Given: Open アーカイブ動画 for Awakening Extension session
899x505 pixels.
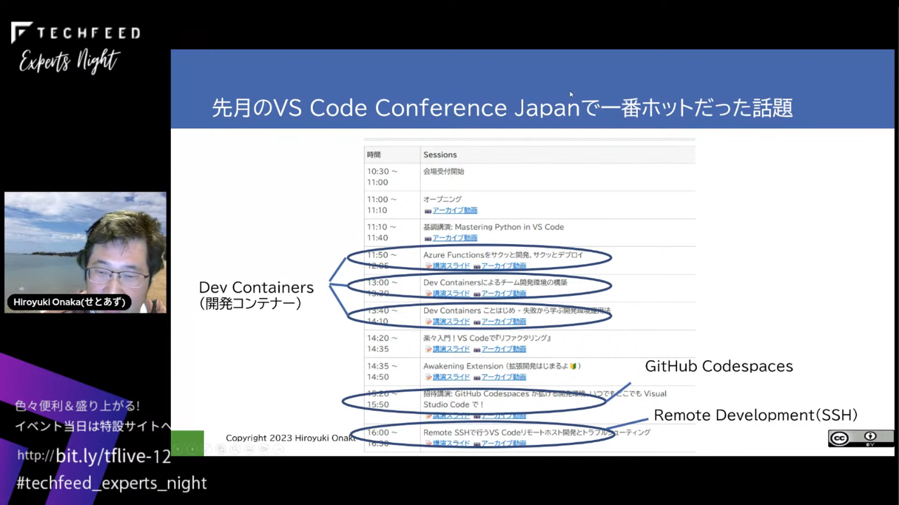Looking at the screenshot, I should coord(503,377).
